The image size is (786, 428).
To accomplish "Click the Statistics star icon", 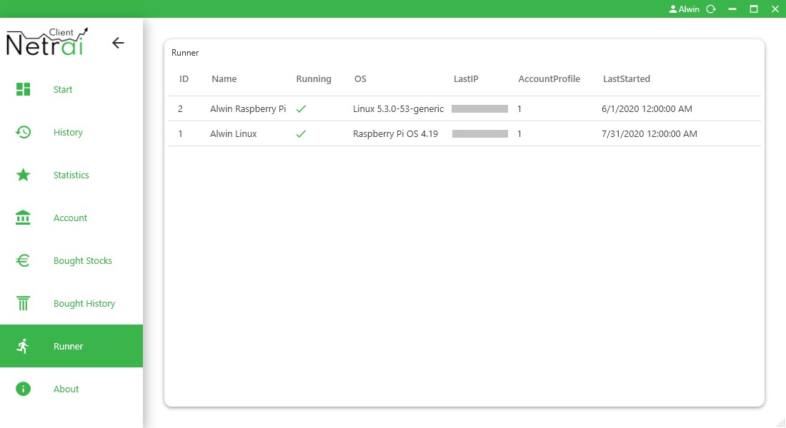I will pyautogui.click(x=23, y=175).
